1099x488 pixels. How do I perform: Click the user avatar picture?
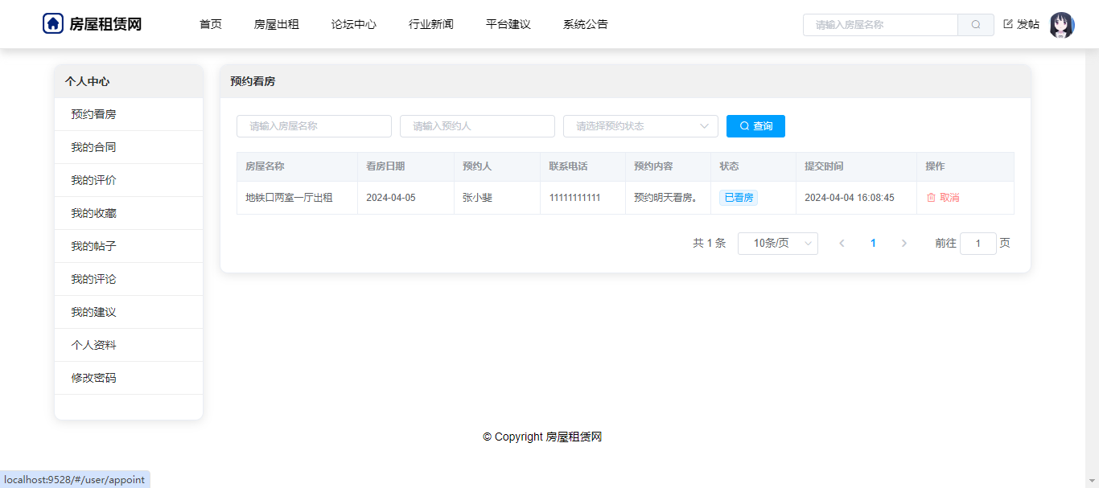1061,25
